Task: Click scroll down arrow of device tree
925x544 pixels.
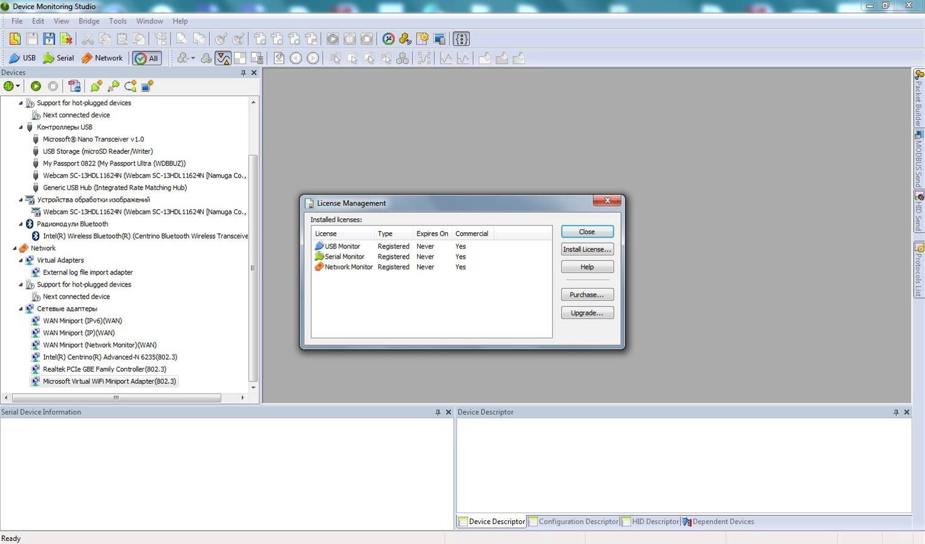Action: coord(253,387)
